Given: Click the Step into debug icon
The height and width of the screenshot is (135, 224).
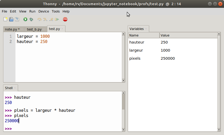Looking at the screenshot, I should pyautogui.click(x=45, y=19).
